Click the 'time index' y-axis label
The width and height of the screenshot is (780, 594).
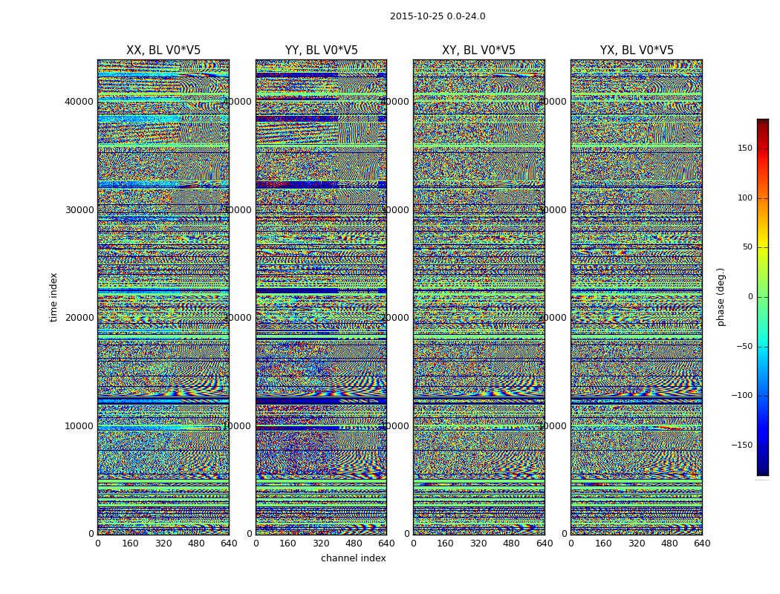point(53,297)
